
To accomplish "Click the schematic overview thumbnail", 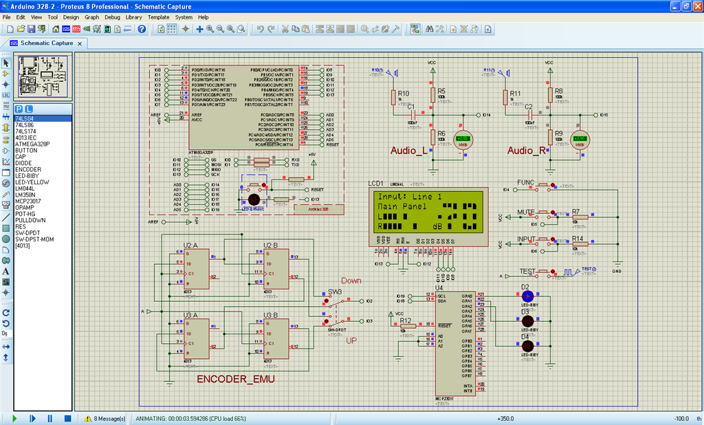I will [43, 76].
